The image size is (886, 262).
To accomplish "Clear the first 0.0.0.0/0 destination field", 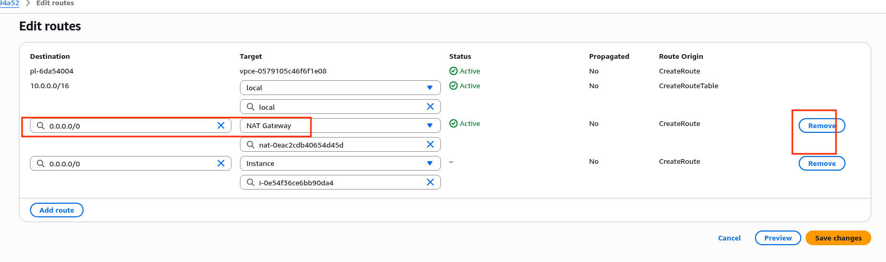I will [x=221, y=125].
